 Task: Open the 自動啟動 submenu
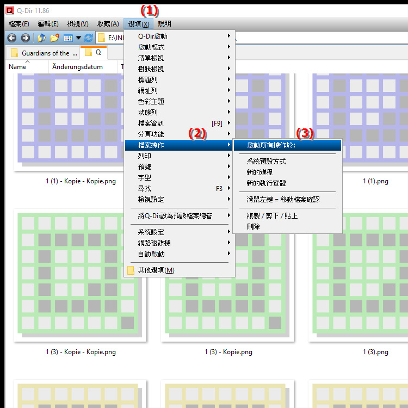pyautogui.click(x=180, y=254)
